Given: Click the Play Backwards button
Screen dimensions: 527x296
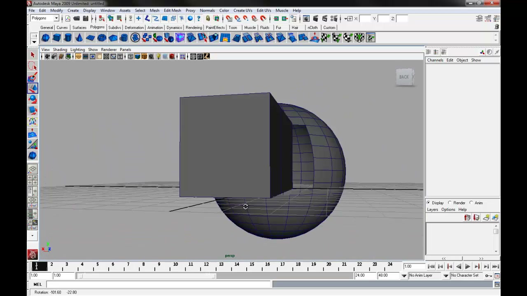Looking at the screenshot, I should click(459, 266).
